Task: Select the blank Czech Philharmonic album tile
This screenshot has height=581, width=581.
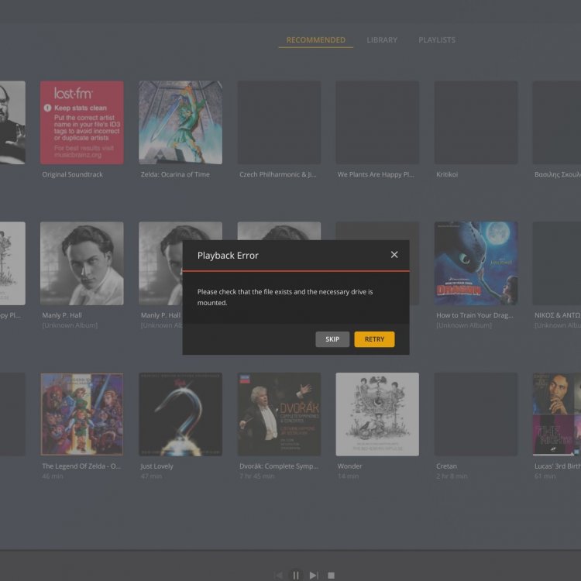Action: pyautogui.click(x=279, y=122)
